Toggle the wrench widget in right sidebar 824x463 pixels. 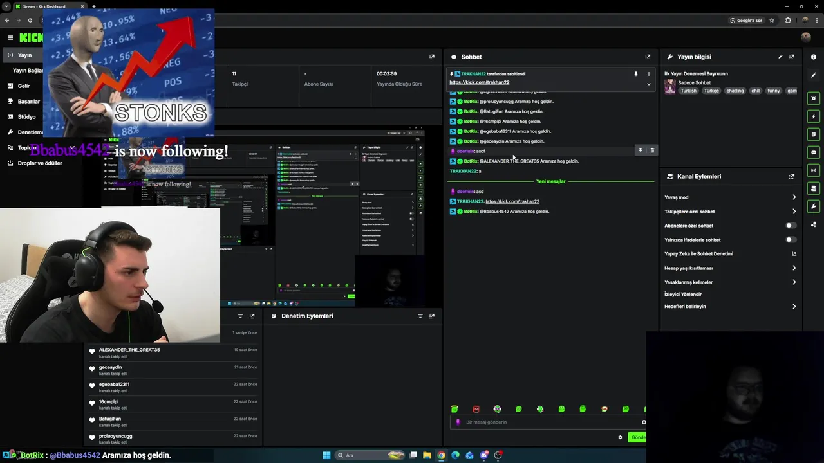[814, 206]
